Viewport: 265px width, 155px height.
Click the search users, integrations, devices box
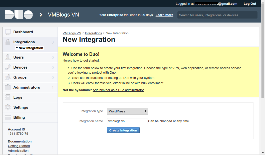click(217, 15)
